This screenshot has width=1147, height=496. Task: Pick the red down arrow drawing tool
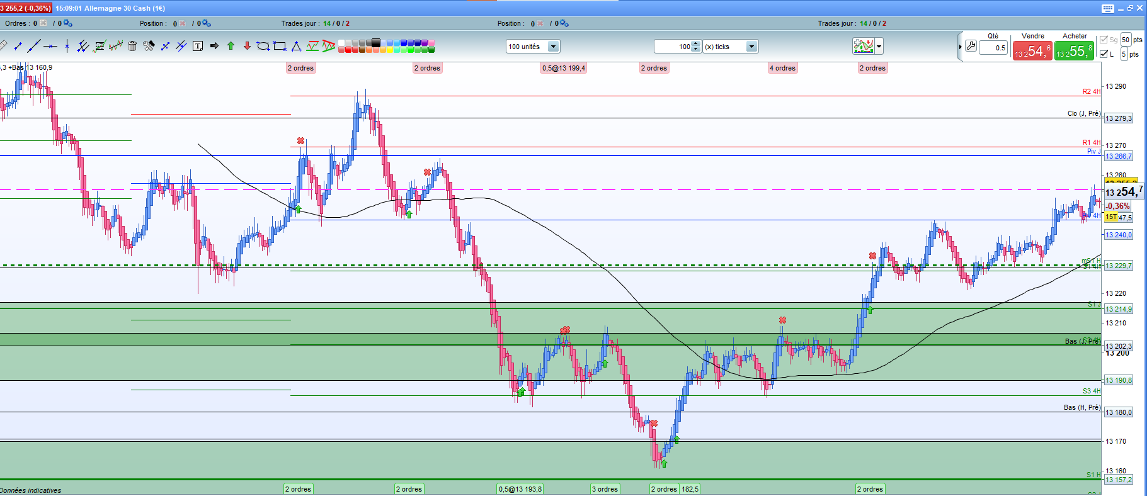click(247, 46)
